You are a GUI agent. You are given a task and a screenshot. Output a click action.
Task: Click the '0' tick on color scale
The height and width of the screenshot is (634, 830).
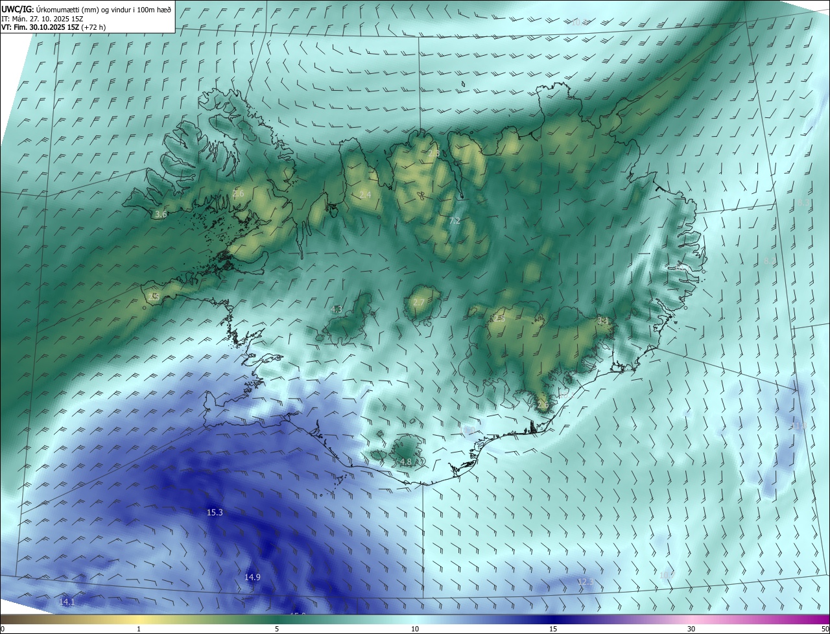[x=3, y=629]
